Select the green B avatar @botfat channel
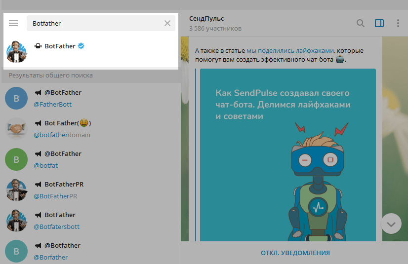The height and width of the screenshot is (264, 408). 16,159
